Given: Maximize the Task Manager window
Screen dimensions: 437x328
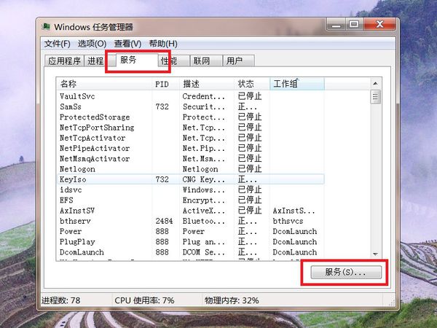Looking at the screenshot, I should (354, 25).
